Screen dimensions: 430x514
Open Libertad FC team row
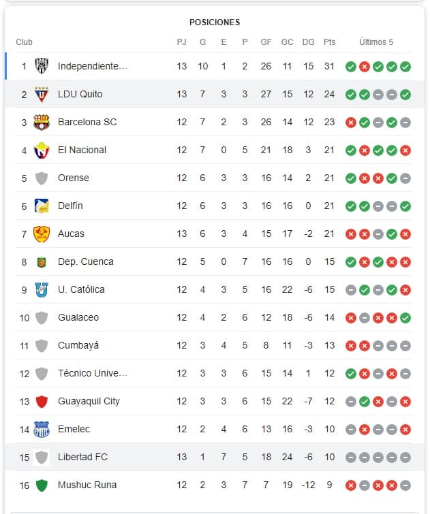(x=82, y=457)
